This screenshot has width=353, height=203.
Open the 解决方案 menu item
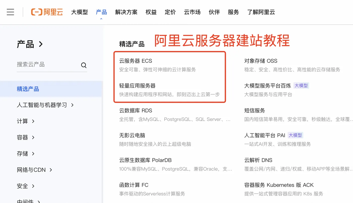click(126, 12)
